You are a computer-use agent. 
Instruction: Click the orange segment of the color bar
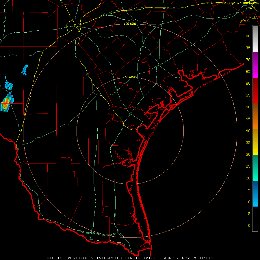(x=255, y=116)
